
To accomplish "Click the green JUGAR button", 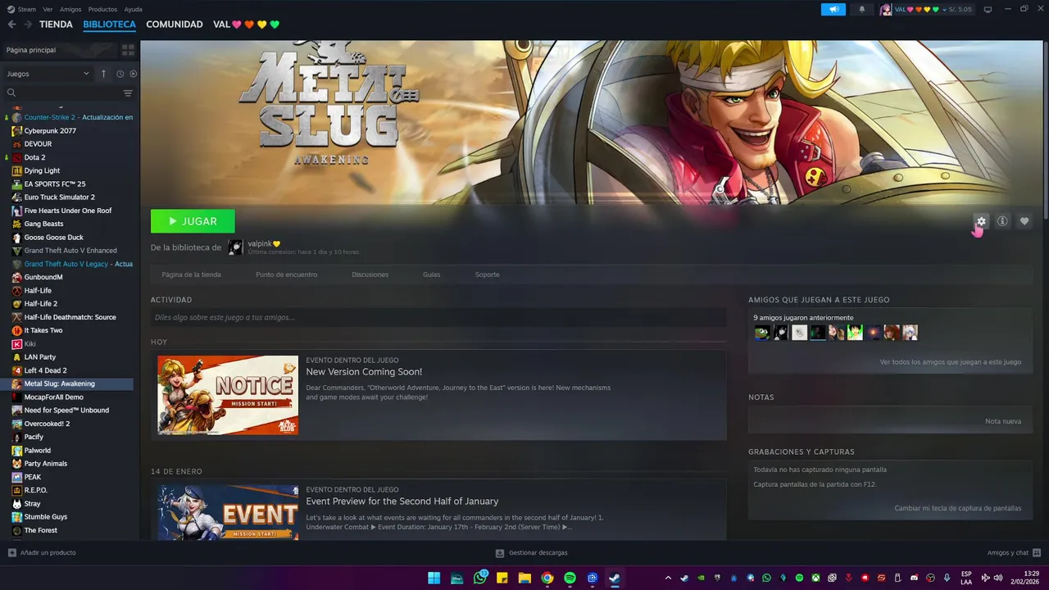I will click(193, 221).
